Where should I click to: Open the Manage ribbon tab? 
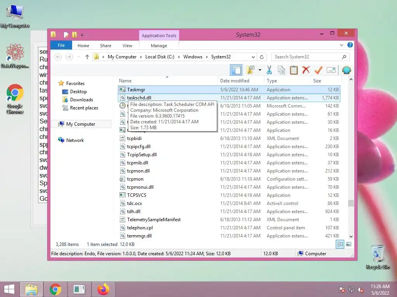pyautogui.click(x=159, y=46)
